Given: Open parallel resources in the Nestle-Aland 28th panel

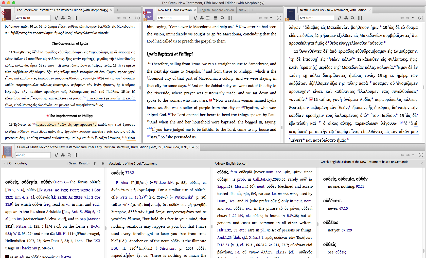Looking at the screenshot, I should (x=340, y=18).
